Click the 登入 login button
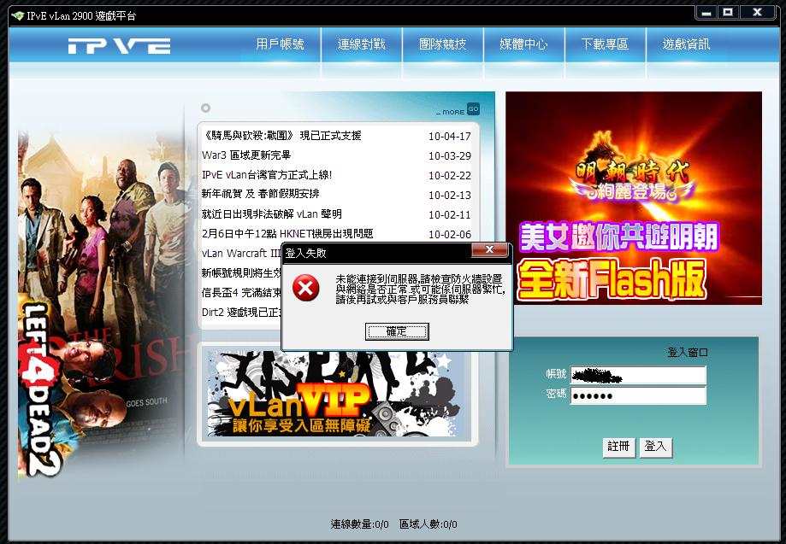 [x=655, y=446]
